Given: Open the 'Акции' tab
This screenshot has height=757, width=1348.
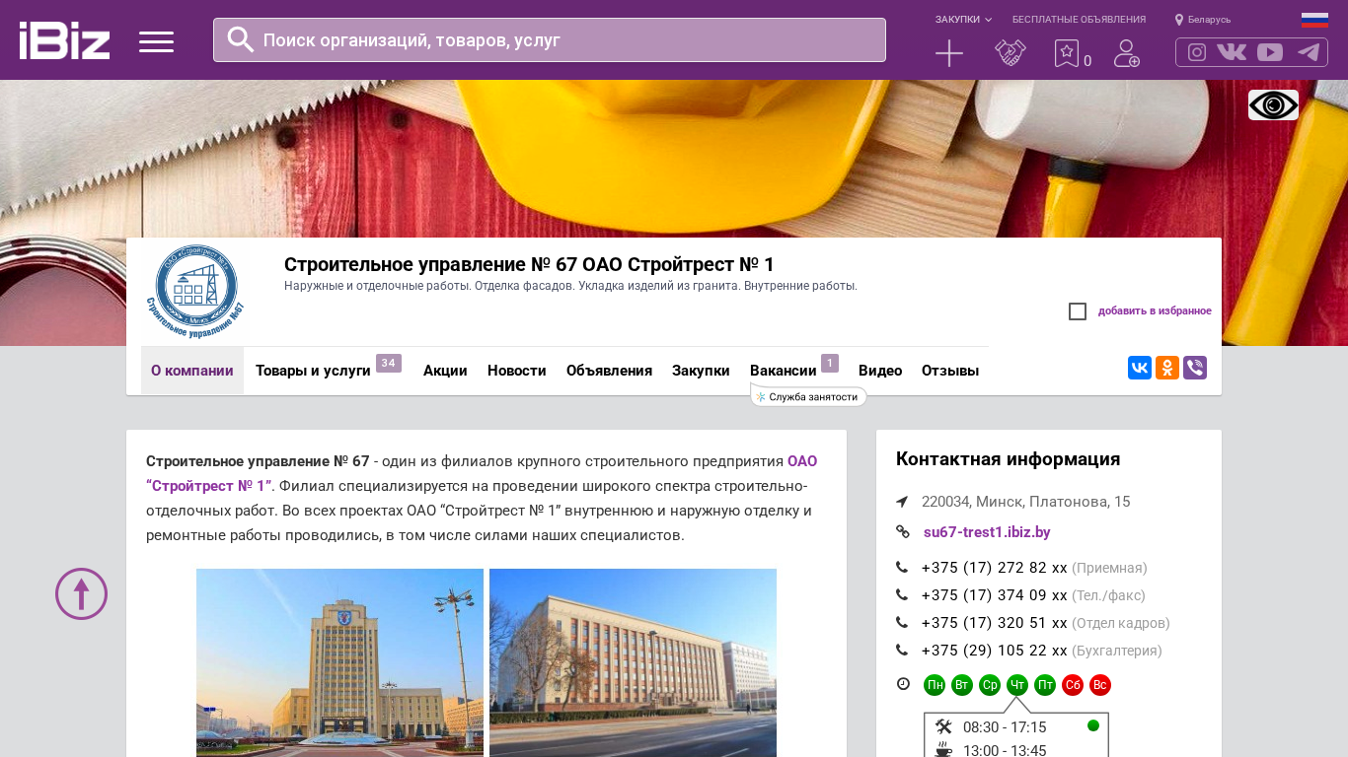Looking at the screenshot, I should 445,371.
